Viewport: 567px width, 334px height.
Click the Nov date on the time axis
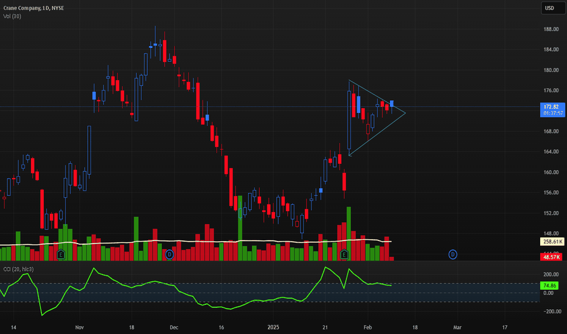point(80,327)
